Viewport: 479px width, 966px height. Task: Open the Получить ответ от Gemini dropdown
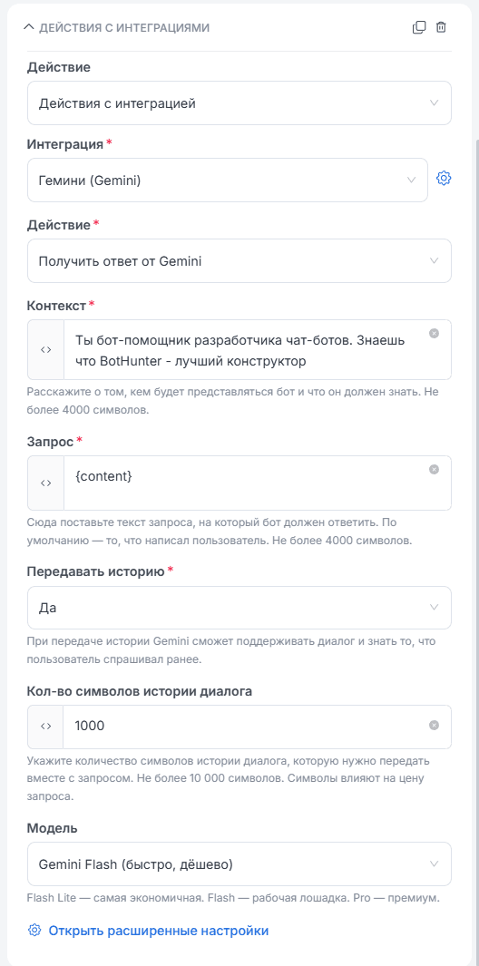(239, 260)
